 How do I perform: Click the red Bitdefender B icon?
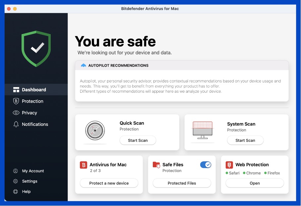point(84,165)
